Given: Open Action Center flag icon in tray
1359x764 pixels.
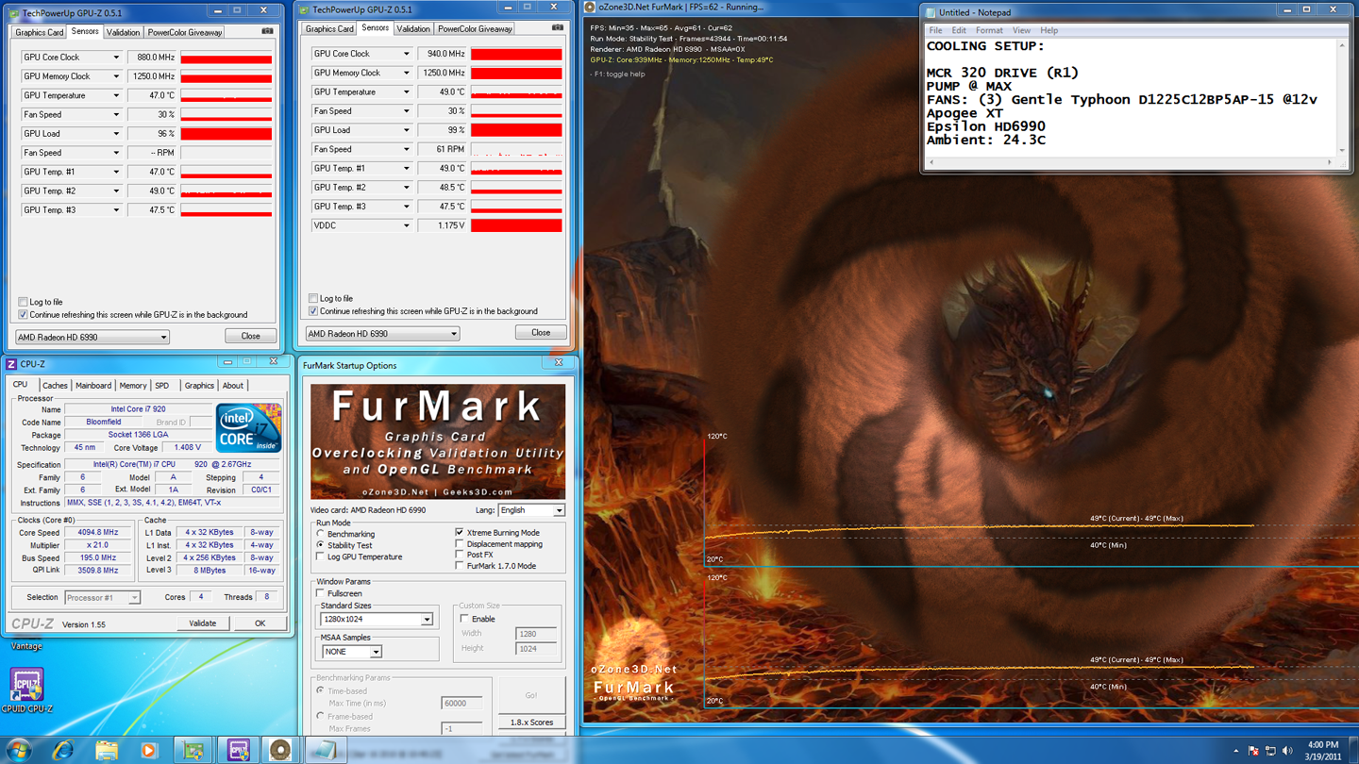Looking at the screenshot, I should click(1253, 751).
